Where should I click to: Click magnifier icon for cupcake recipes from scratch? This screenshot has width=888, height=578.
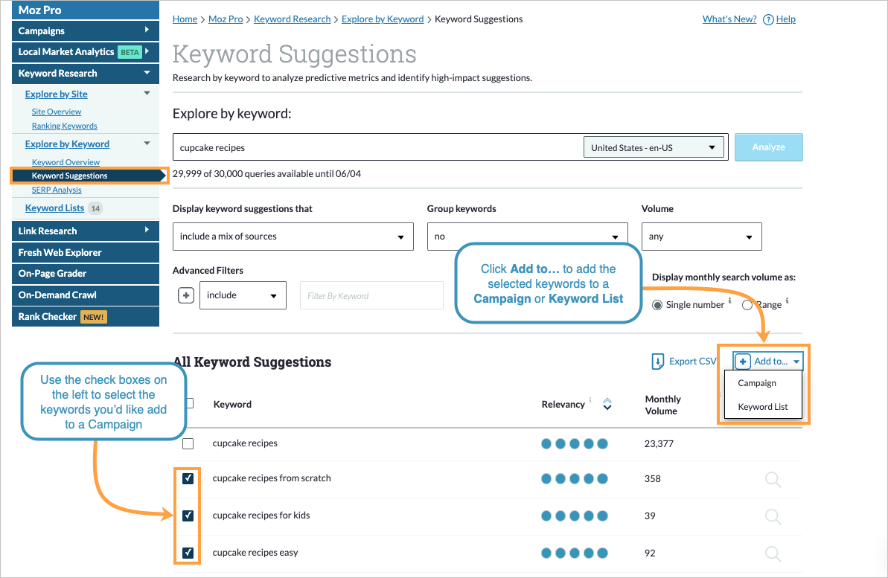pyautogui.click(x=773, y=479)
